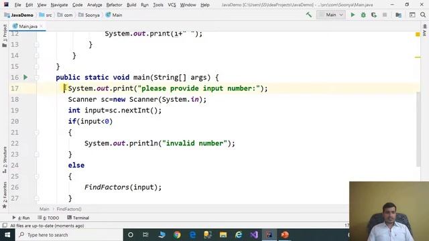Open the Main run configuration dropdown
This screenshot has width=429, height=241.
pyautogui.click(x=331, y=15)
